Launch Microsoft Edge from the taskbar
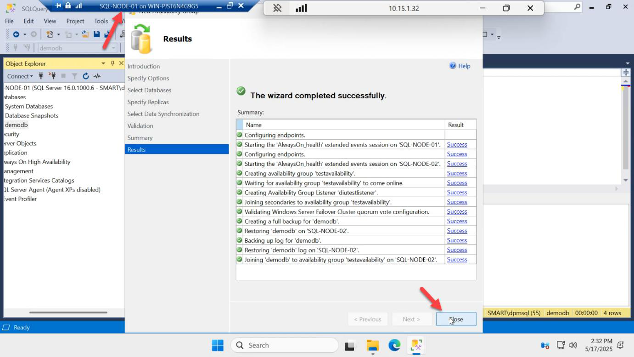634x357 pixels. tap(394, 346)
